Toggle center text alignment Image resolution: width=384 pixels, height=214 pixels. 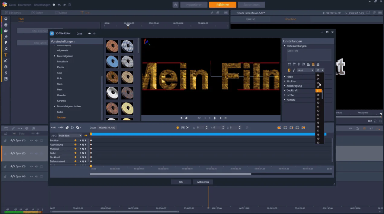[x=313, y=64]
